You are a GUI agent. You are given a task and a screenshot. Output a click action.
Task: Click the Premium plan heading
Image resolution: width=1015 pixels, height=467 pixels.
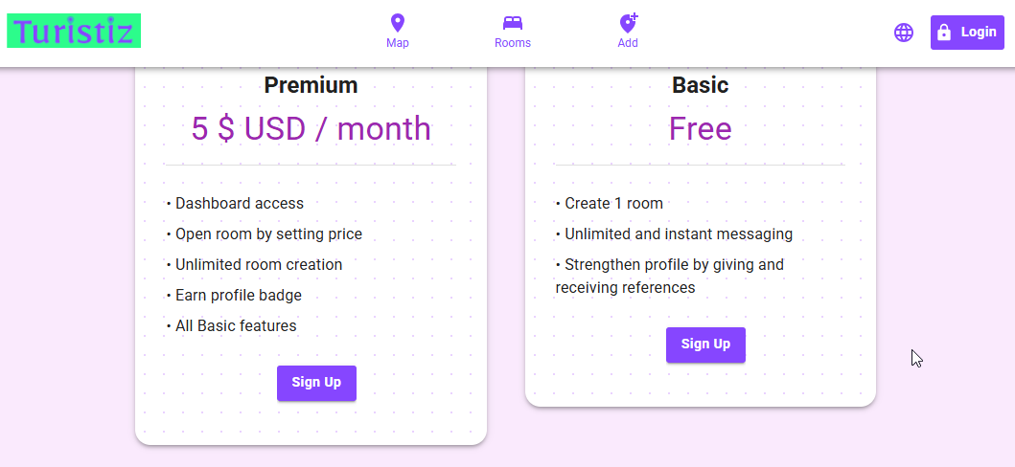click(x=311, y=85)
